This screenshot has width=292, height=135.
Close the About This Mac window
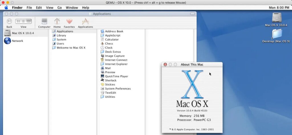(x=165, y=65)
